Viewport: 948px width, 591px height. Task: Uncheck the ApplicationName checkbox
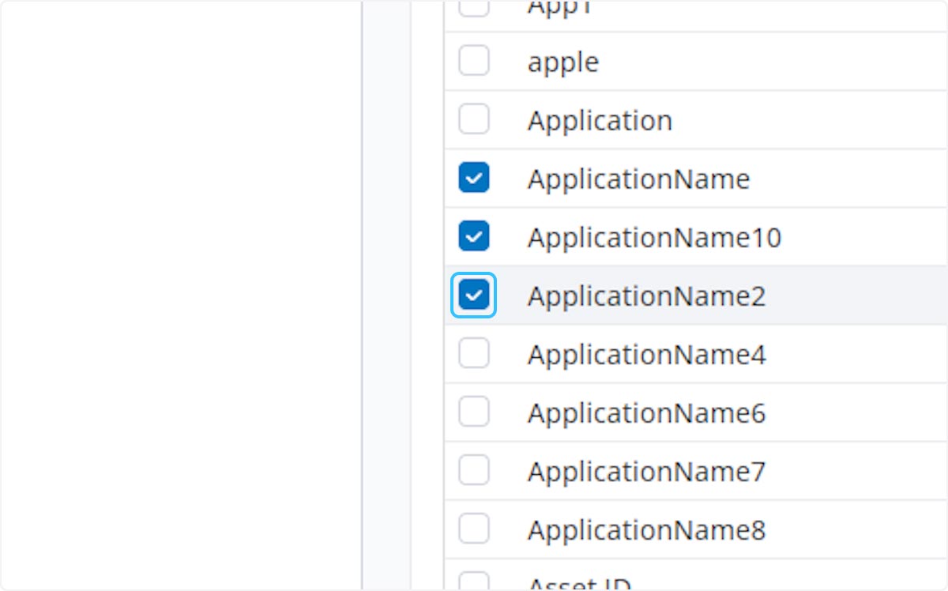tap(474, 179)
